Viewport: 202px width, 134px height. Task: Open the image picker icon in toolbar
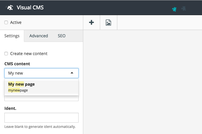(x=108, y=22)
